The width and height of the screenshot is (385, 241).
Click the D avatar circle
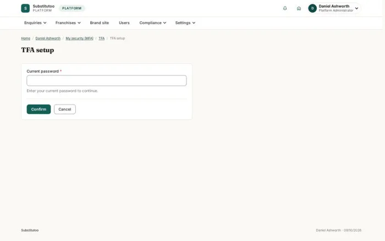click(312, 8)
